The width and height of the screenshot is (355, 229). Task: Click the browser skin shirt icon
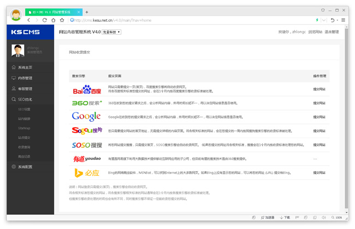(x=323, y=10)
